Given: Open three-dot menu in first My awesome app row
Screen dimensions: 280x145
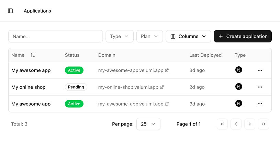Looking at the screenshot, I should point(260,70).
